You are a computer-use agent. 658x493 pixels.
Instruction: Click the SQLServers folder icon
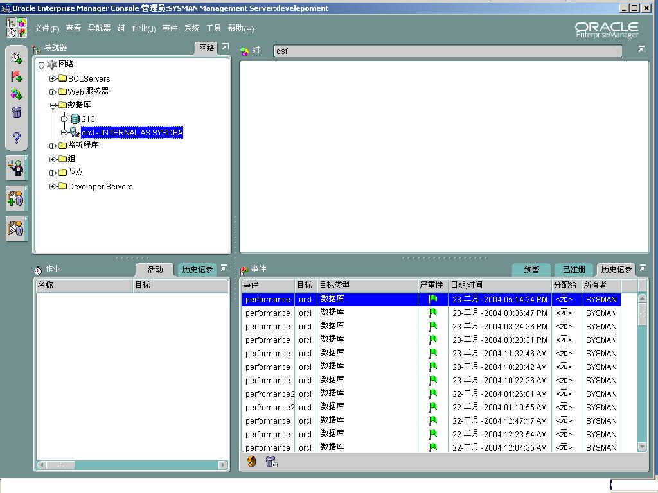coord(63,78)
